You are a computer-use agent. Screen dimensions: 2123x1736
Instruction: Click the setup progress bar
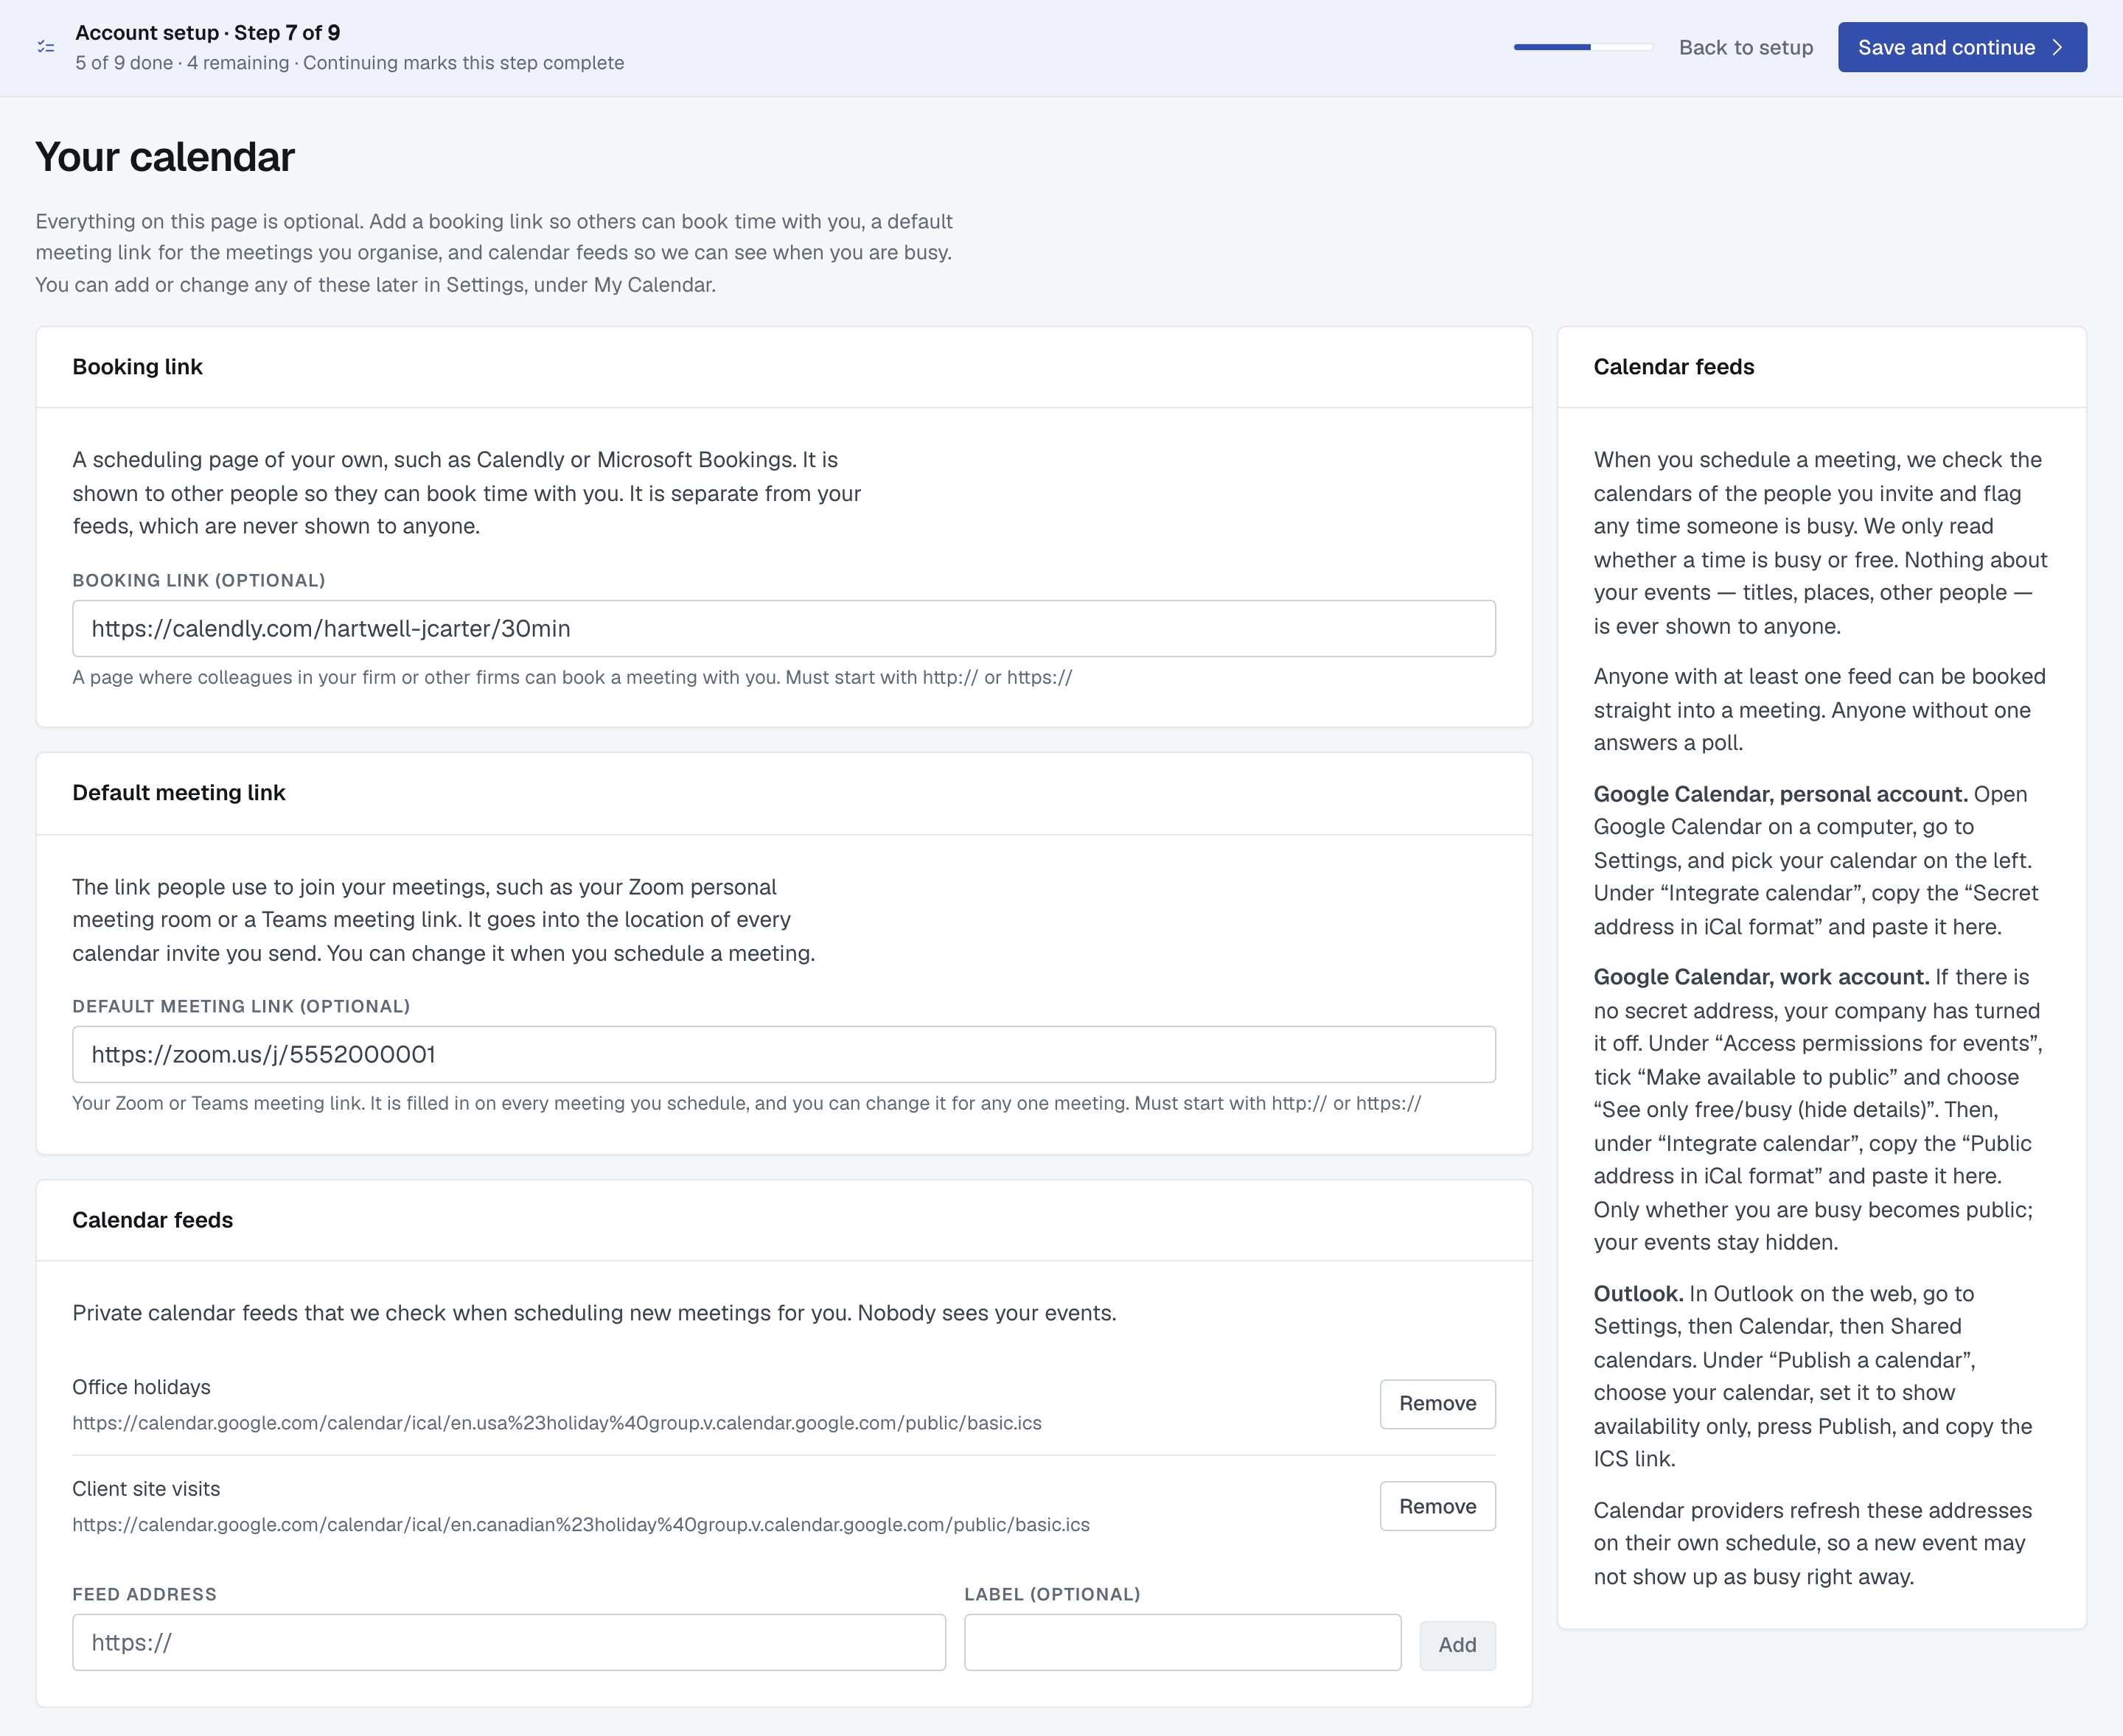[x=1582, y=47]
